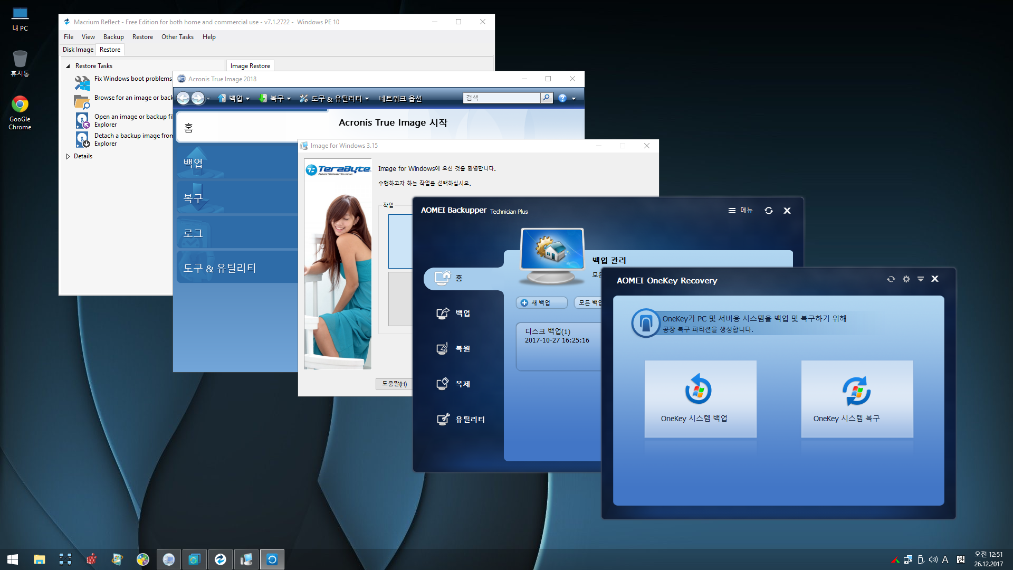Open the Help menu in Macrium Reflect
Image resolution: width=1013 pixels, height=570 pixels.
coord(209,37)
